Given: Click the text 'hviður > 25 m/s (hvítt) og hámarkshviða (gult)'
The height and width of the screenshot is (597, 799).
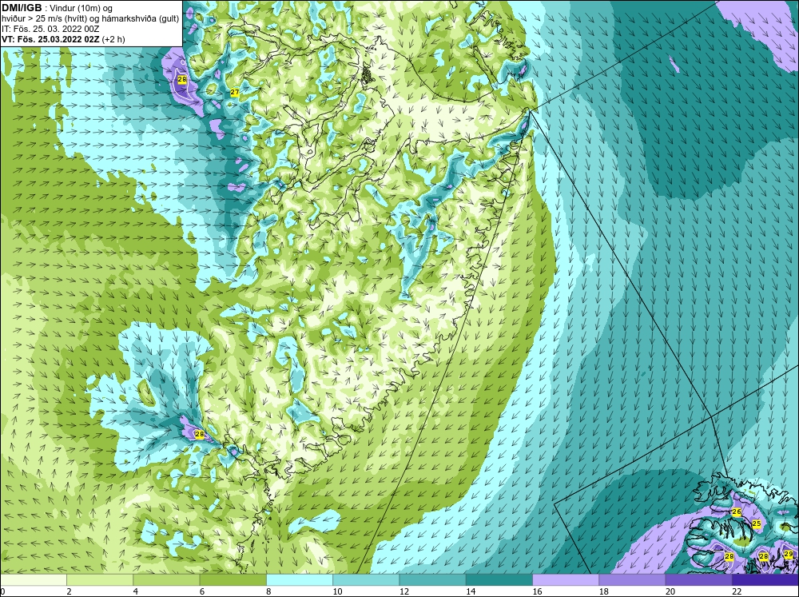Looking at the screenshot, I should coord(90,19).
